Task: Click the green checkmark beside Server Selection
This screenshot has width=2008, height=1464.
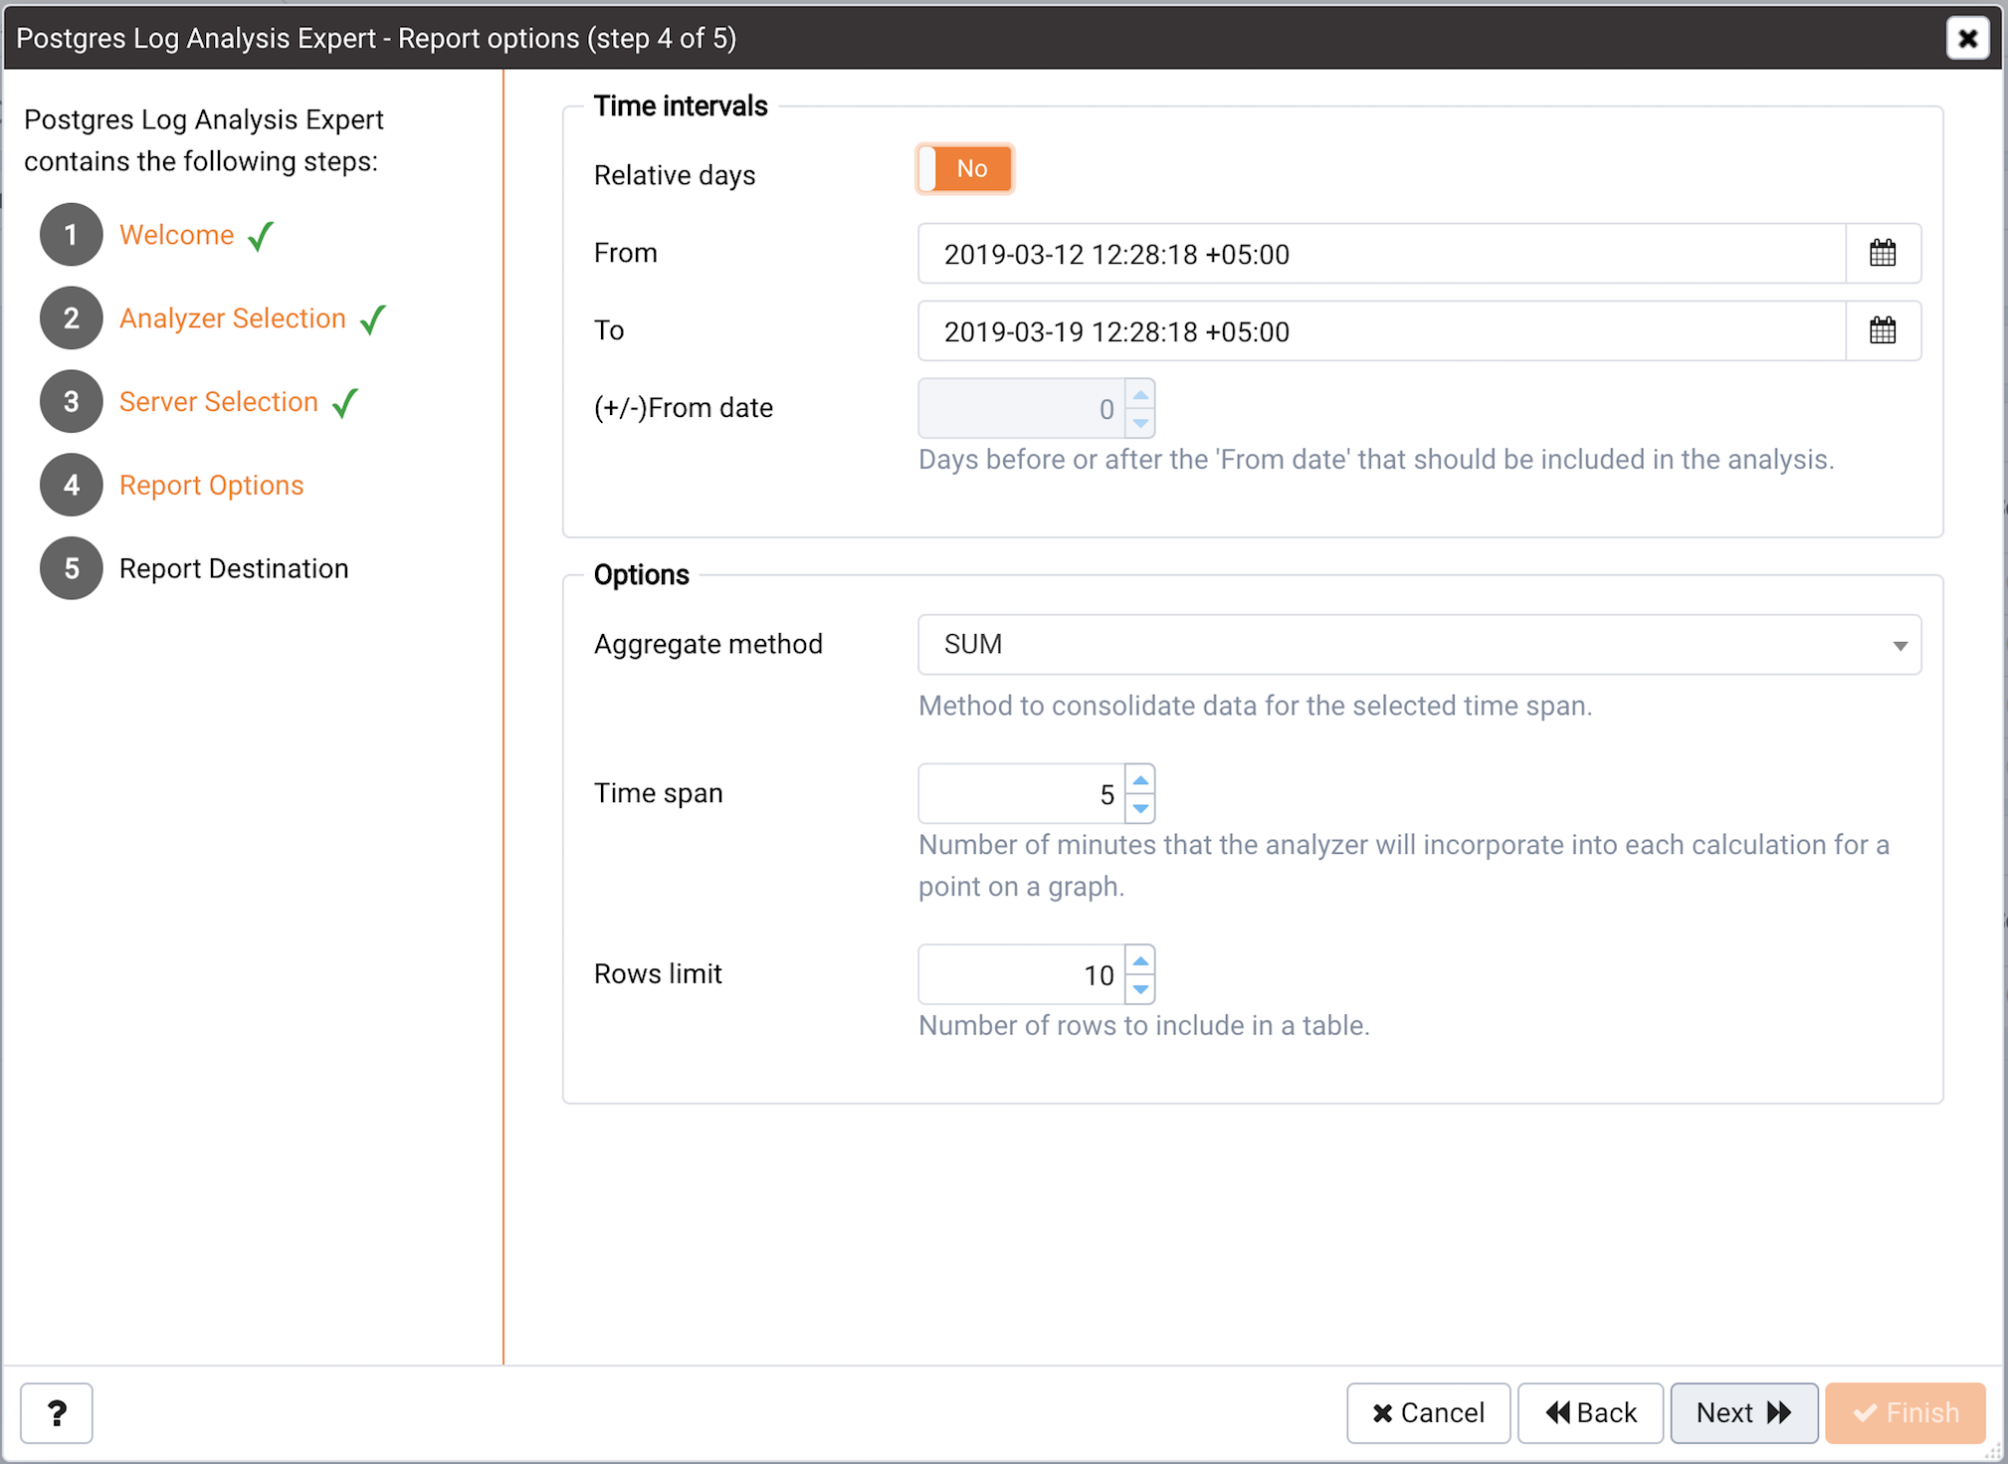Action: [x=344, y=403]
